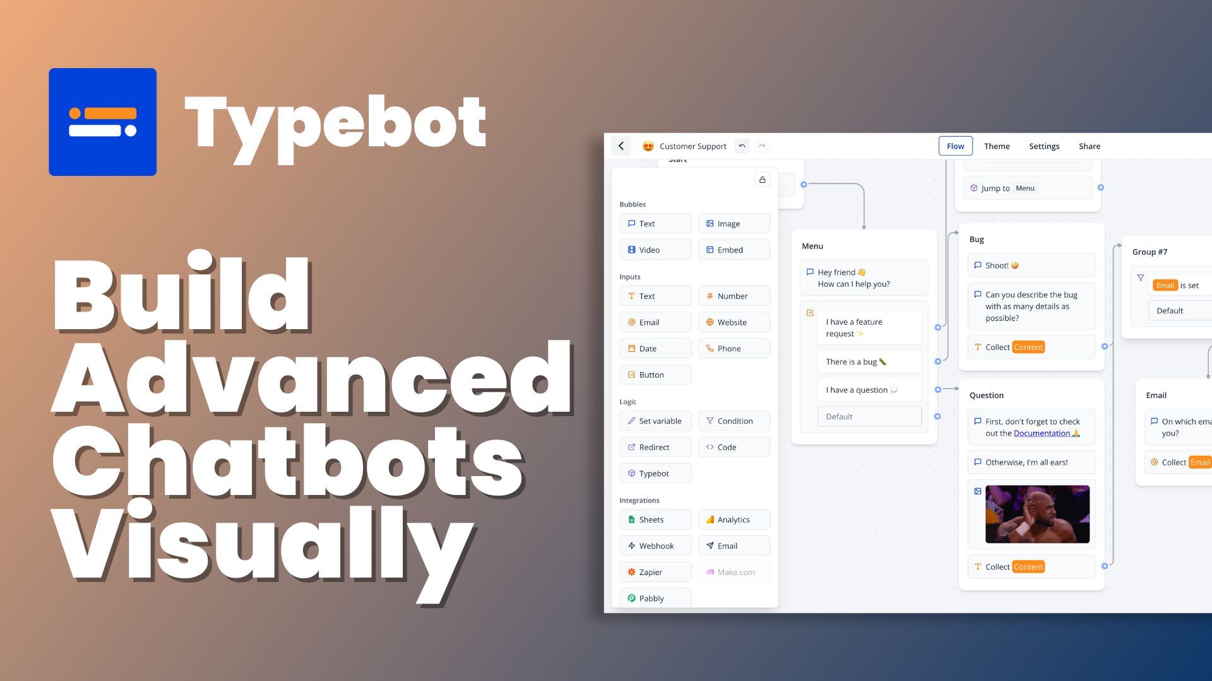Click the Jump to Menu button

click(x=1032, y=187)
